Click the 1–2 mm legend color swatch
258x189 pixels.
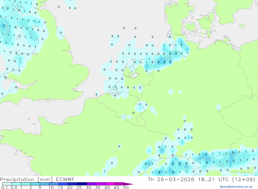[26, 184]
